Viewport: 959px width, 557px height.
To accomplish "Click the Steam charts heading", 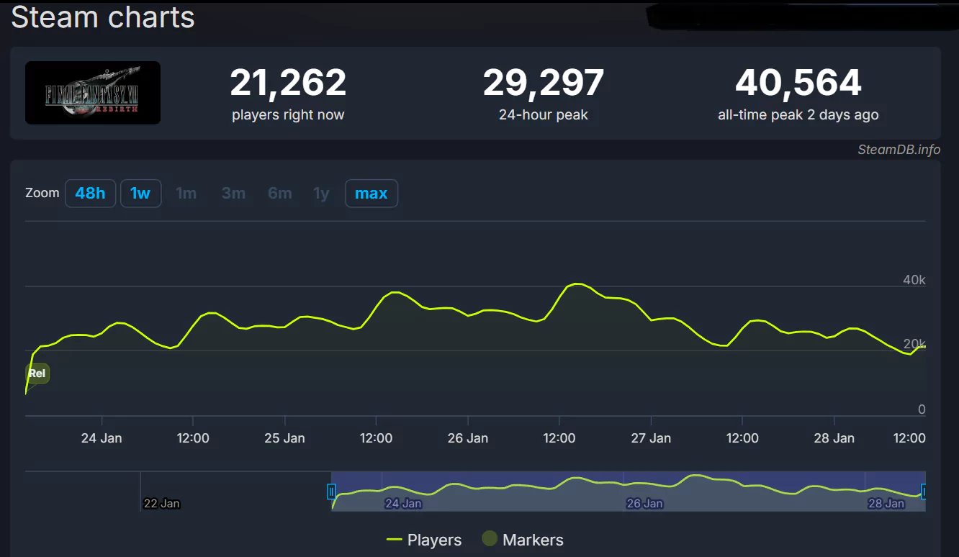I will (103, 17).
